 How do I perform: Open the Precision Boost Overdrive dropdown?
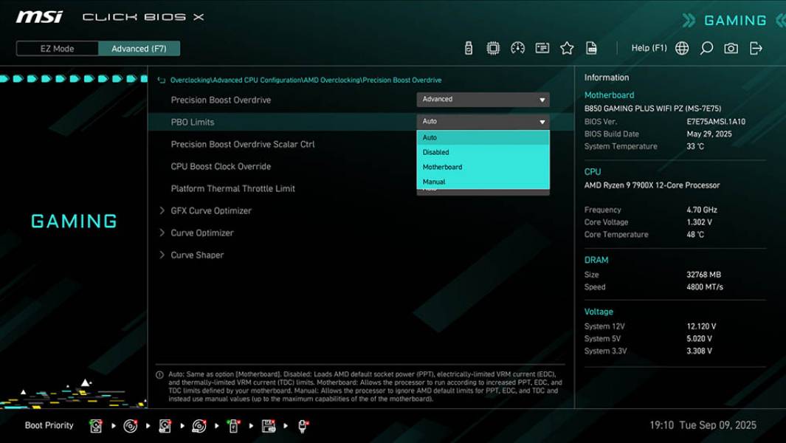[x=483, y=99]
